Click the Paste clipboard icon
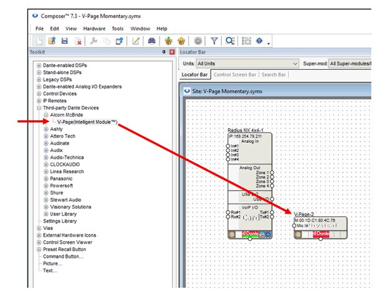The height and width of the screenshot is (299, 389). 120,41
